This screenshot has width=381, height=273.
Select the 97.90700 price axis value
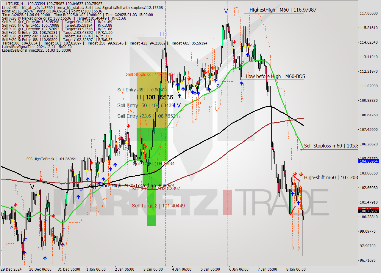[x=368, y=246]
